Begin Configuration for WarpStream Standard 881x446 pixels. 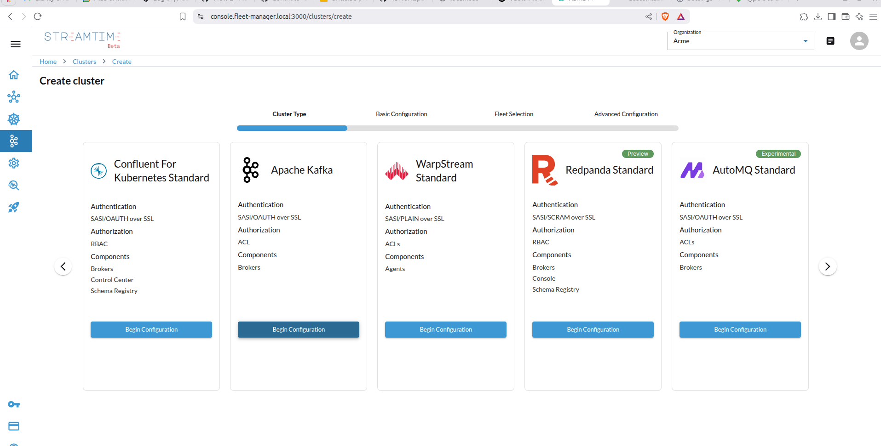pyautogui.click(x=446, y=330)
